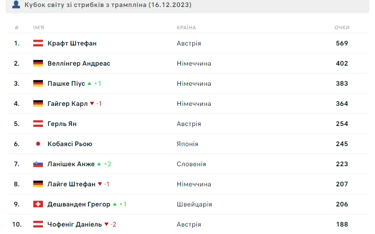Click Slovenia flag beside Ланішек Анже
Viewport: 375px width, 234px height.
38,164
